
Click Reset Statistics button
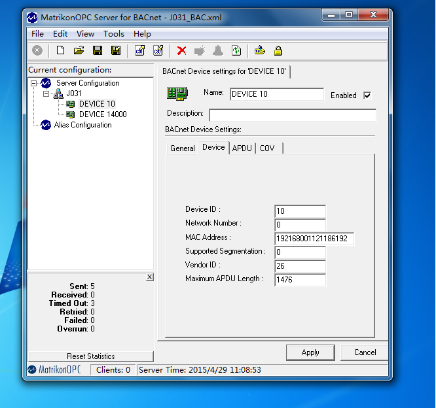(x=91, y=356)
